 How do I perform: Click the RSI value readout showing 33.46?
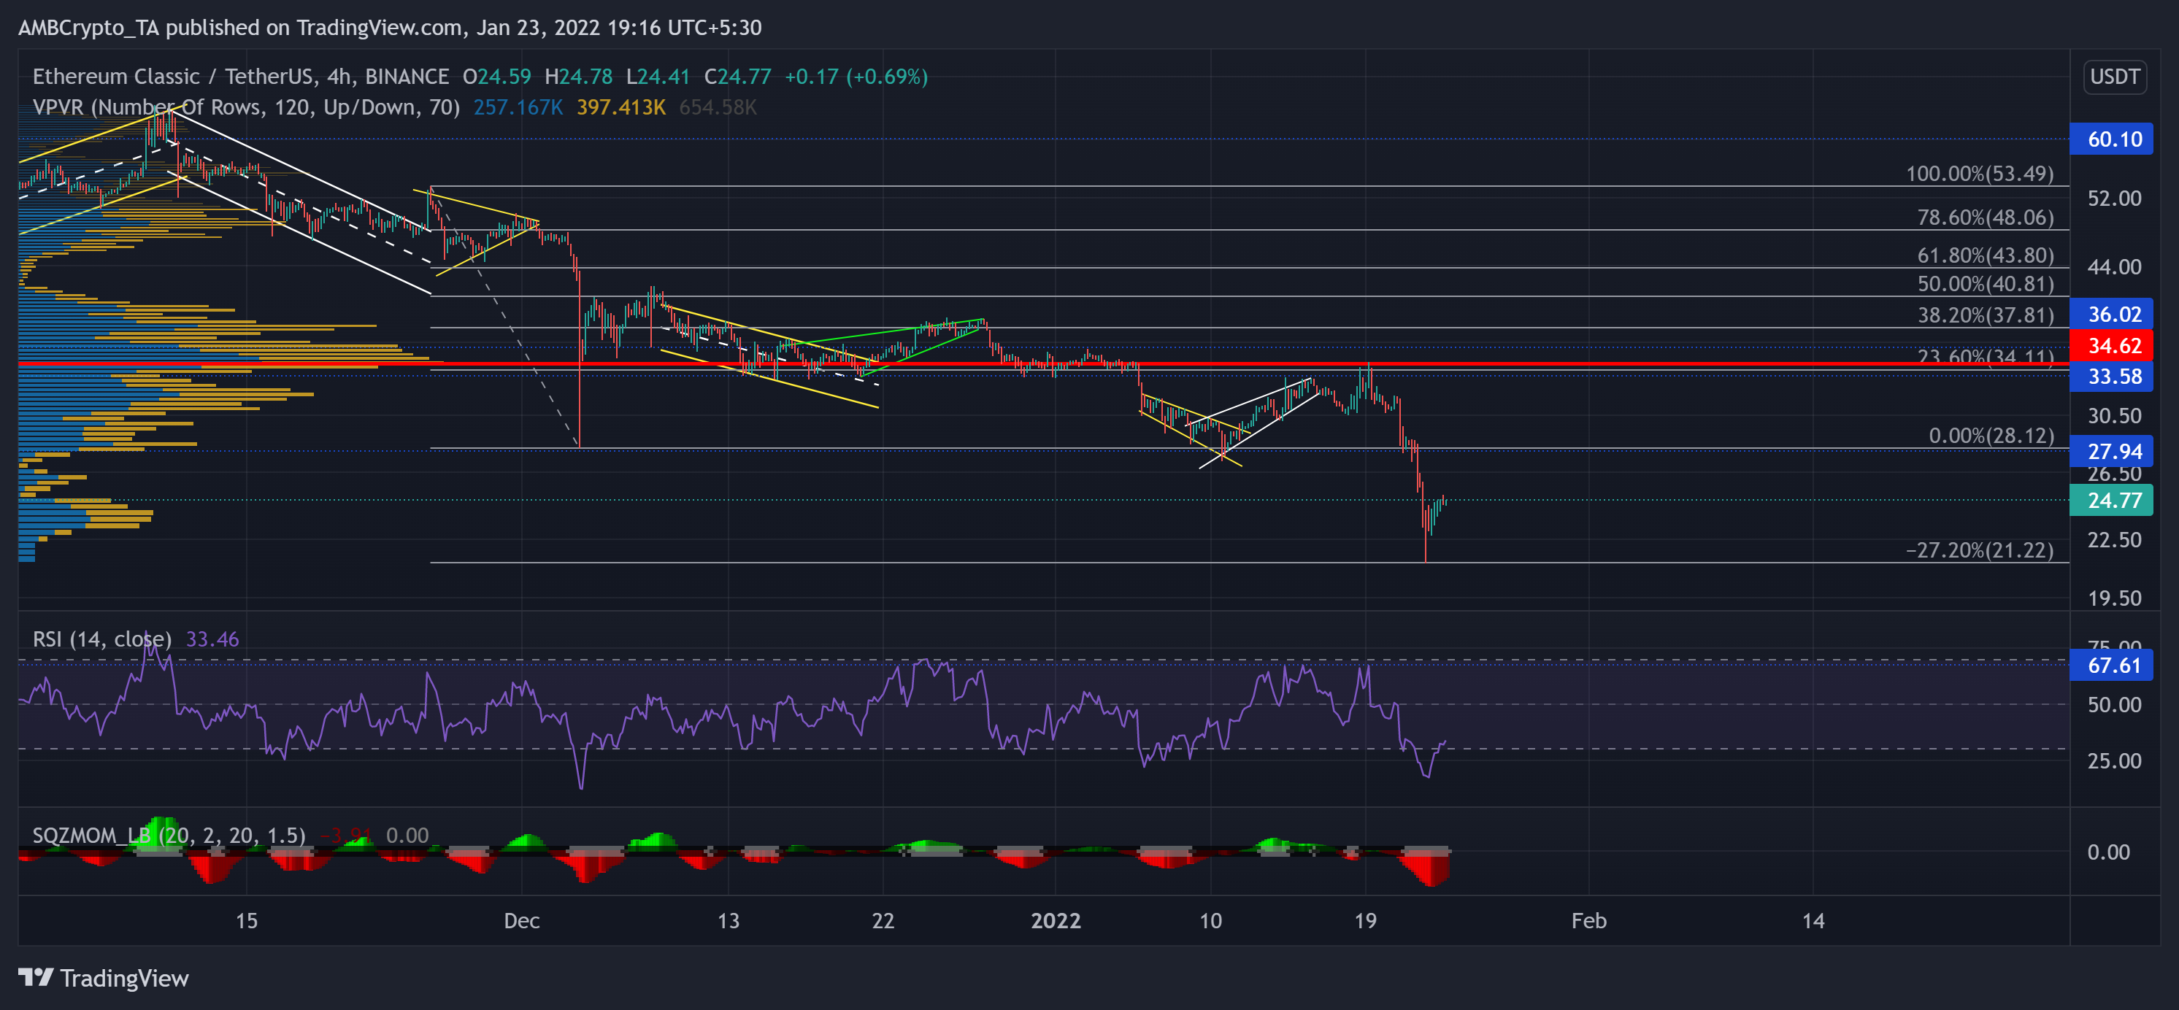[x=214, y=639]
